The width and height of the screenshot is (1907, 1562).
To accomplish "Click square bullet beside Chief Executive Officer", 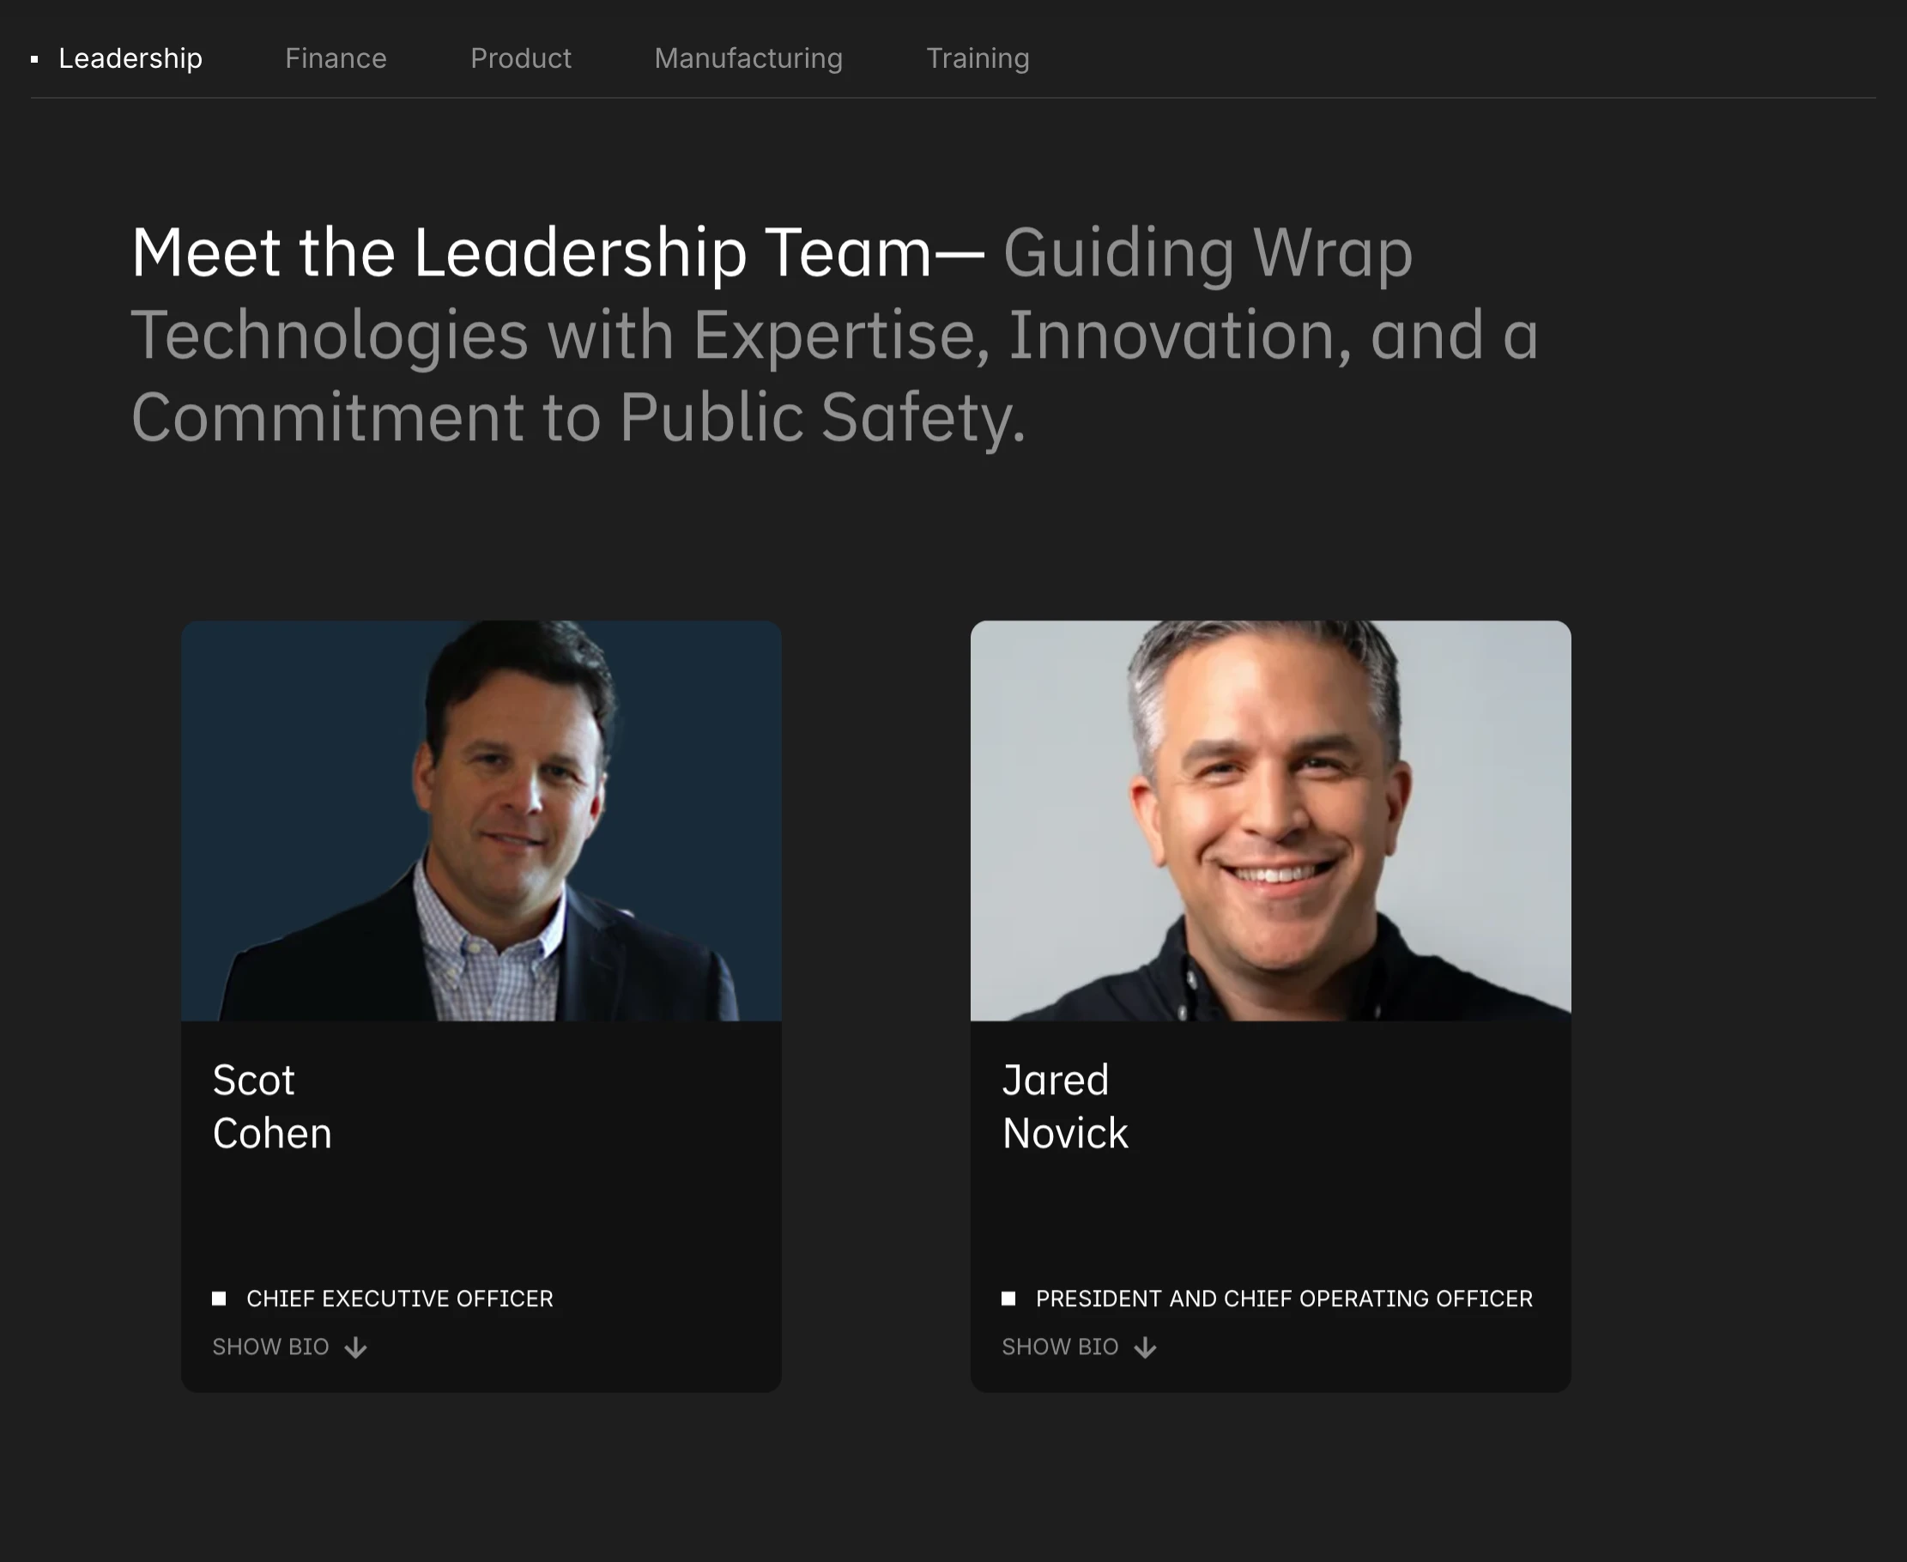I will pyautogui.click(x=219, y=1299).
